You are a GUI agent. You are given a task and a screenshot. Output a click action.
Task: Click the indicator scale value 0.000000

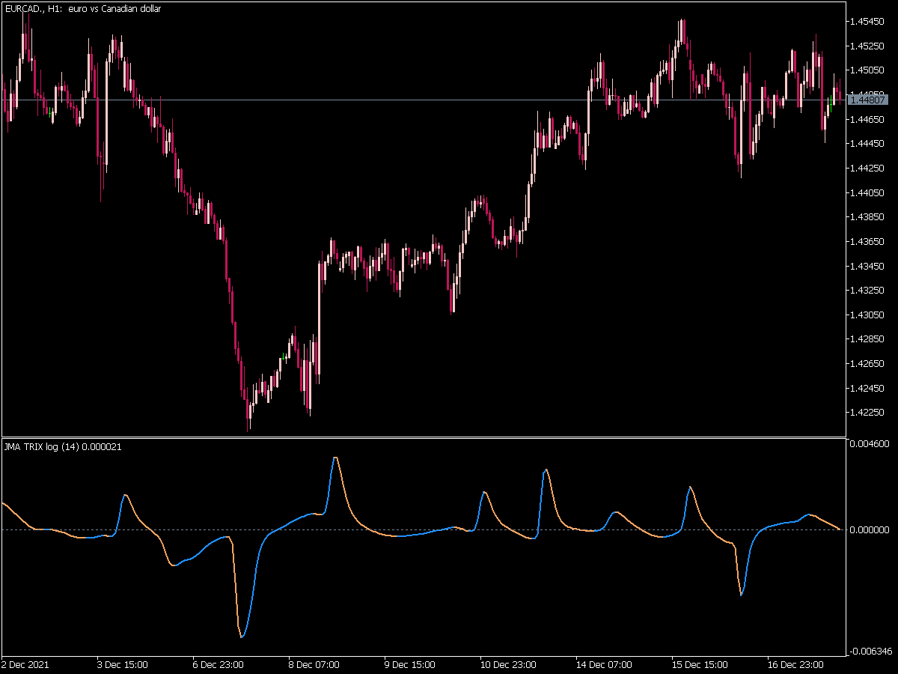click(x=870, y=529)
